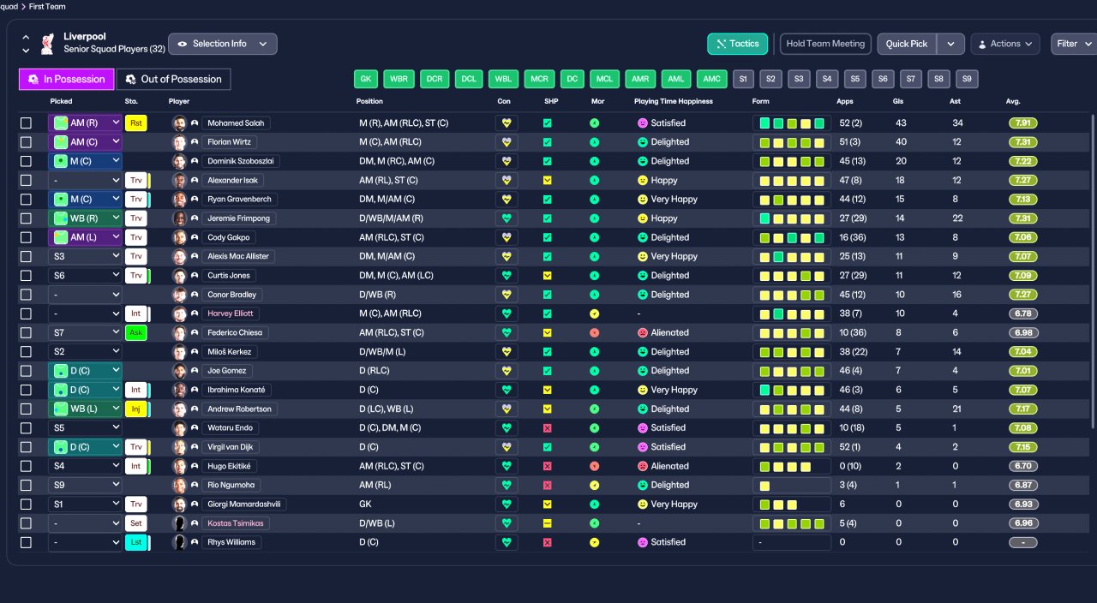Click Ekitiké's 6.70 average rating pill
The image size is (1097, 603).
click(x=1023, y=466)
